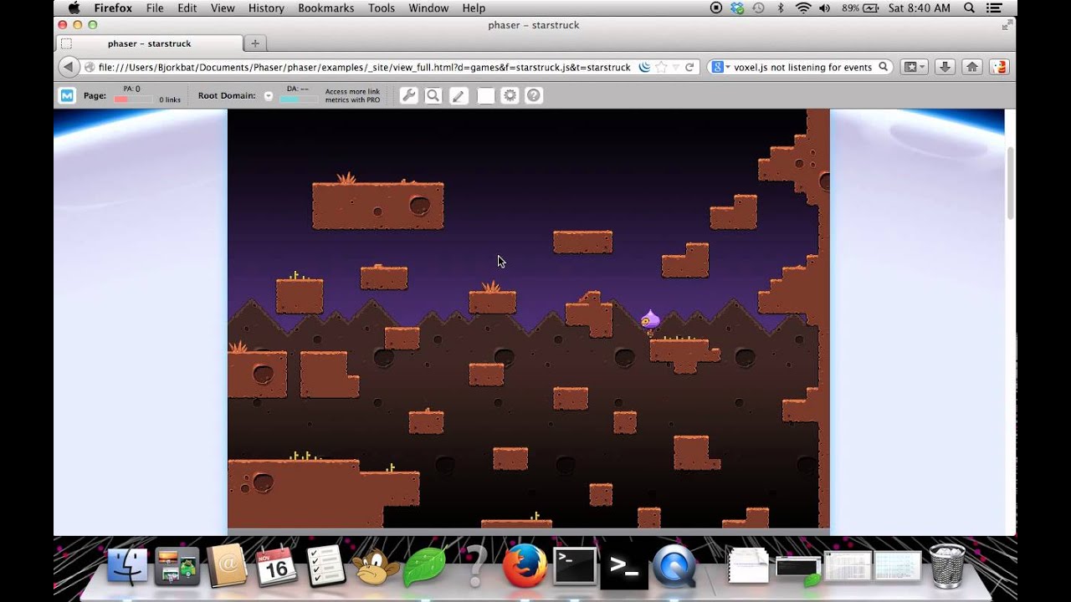The height and width of the screenshot is (602, 1071).
Task: Open the History menu
Action: click(266, 8)
